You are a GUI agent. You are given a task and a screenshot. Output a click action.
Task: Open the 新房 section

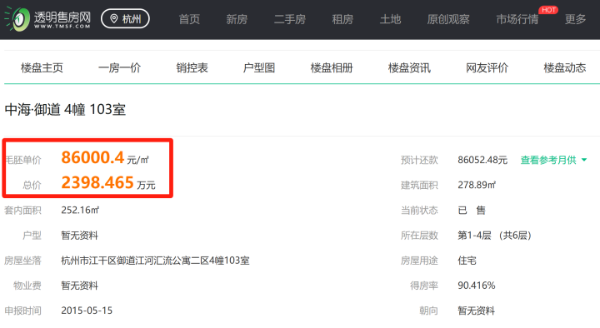pyautogui.click(x=237, y=19)
